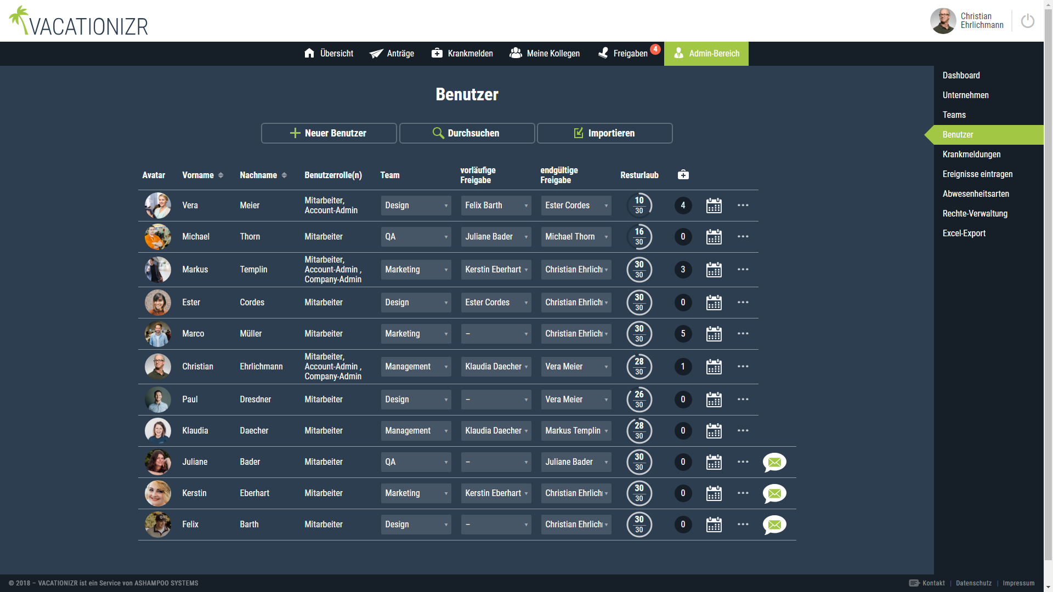Open Team dropdown QA for Michael Thorn
This screenshot has width=1053, height=592.
pyautogui.click(x=416, y=237)
